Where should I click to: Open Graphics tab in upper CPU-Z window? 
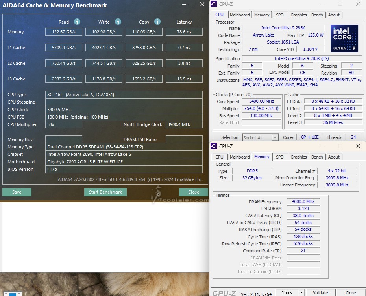click(299, 15)
